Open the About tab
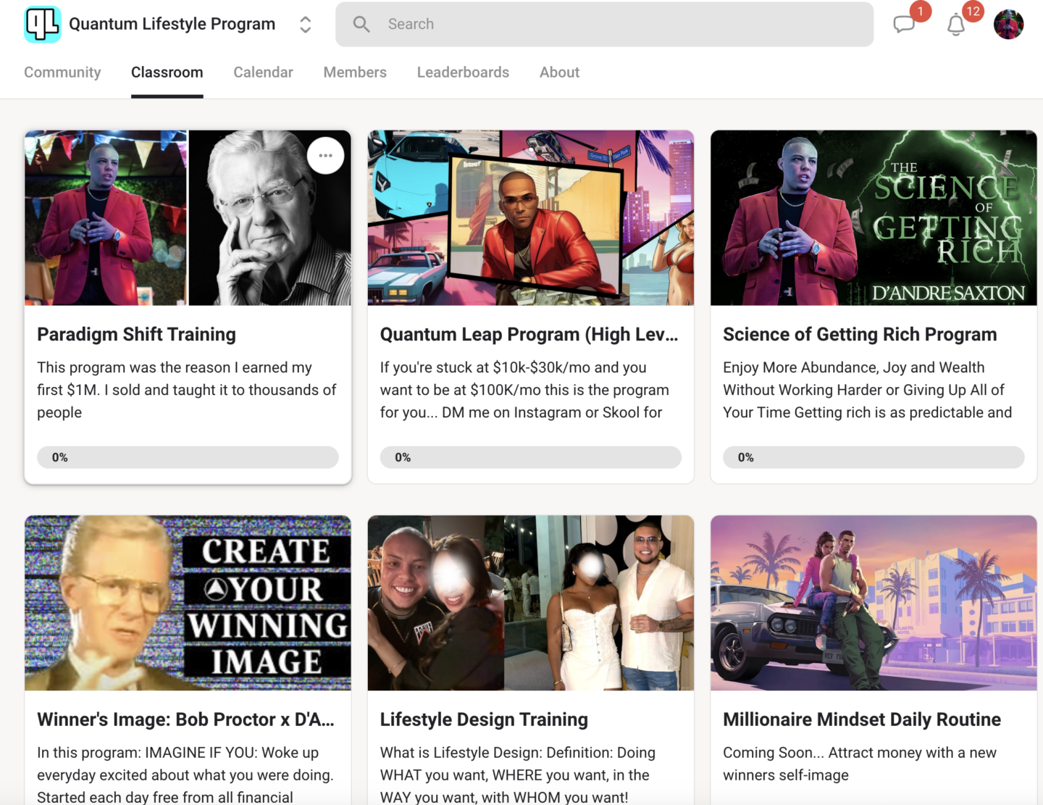Viewport: 1043px width, 805px height. (x=558, y=72)
